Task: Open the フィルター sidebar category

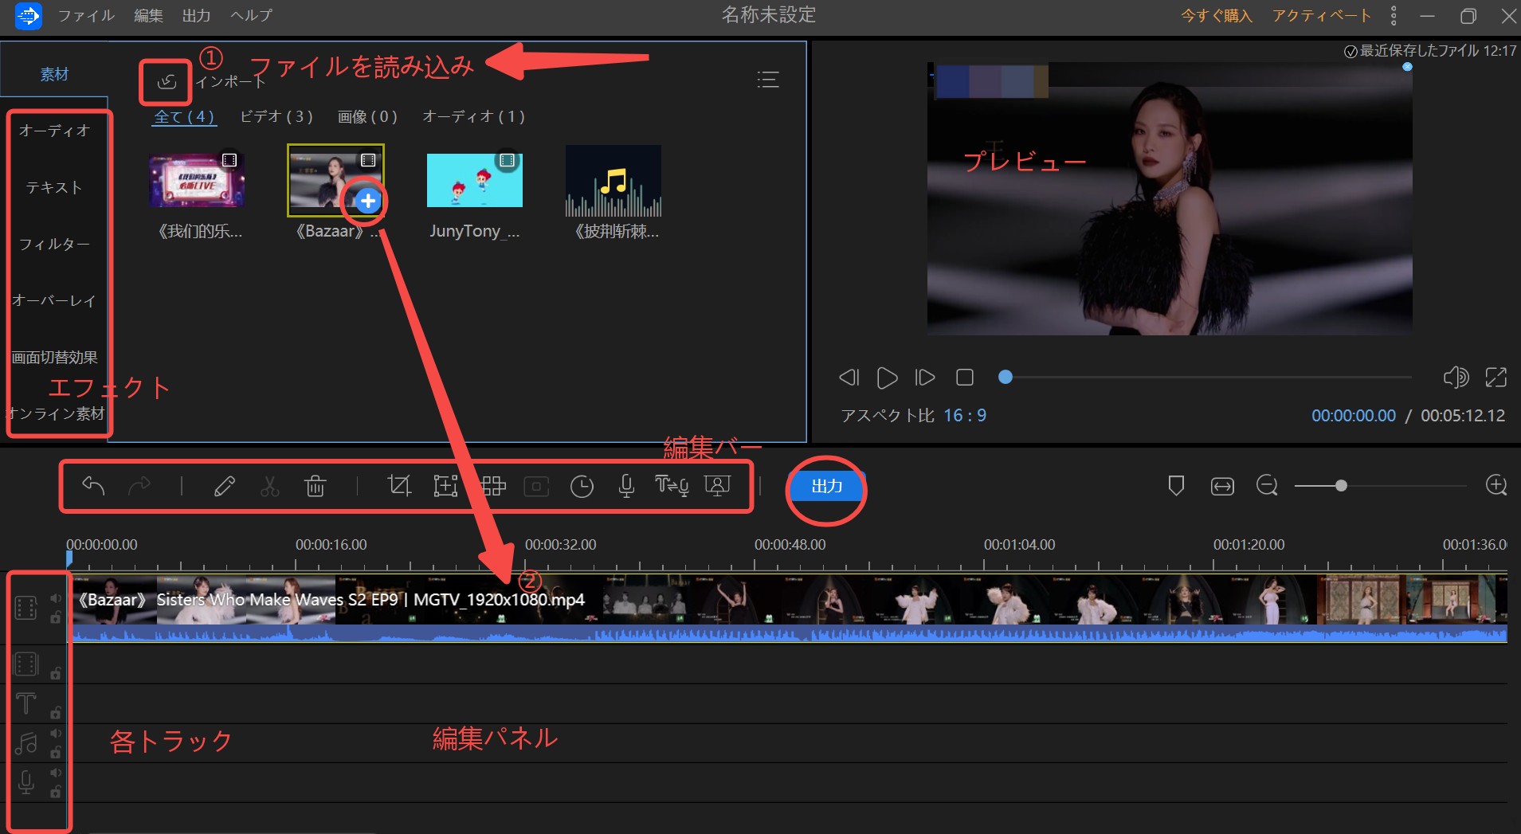Action: click(x=55, y=244)
